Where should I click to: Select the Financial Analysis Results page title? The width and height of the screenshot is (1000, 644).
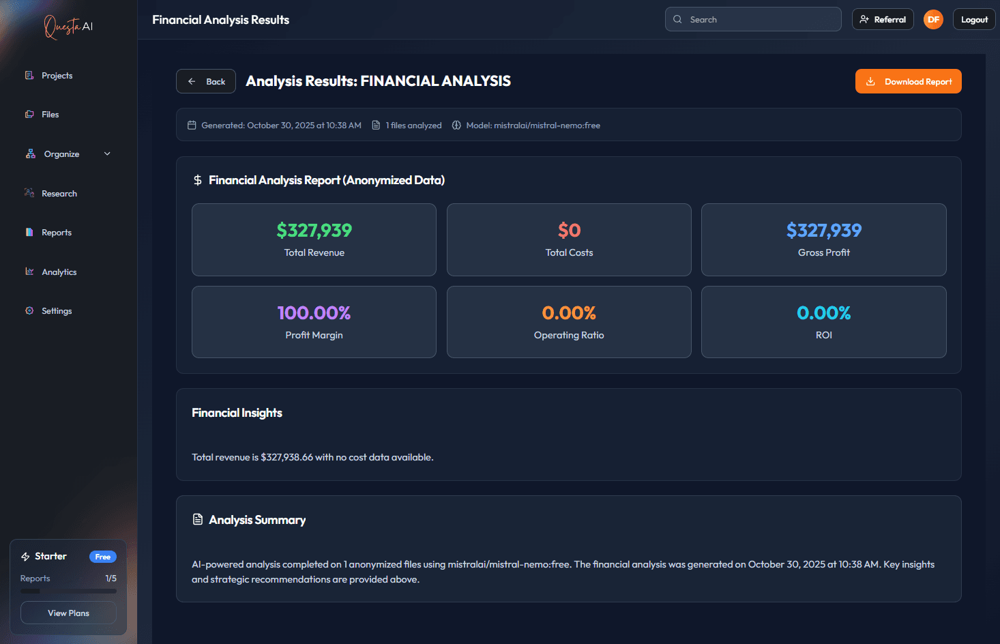pyautogui.click(x=220, y=19)
